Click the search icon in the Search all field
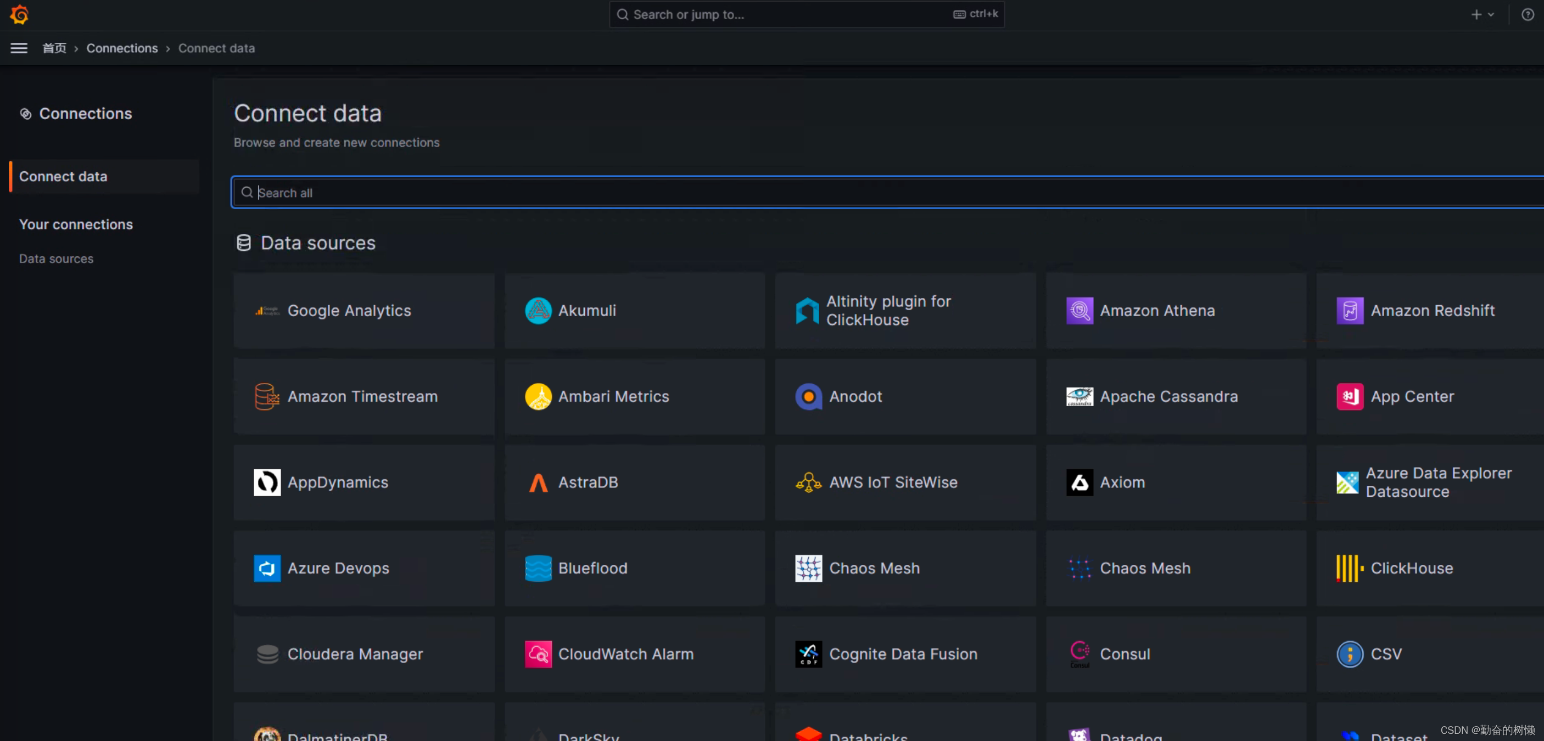1544x741 pixels. pyautogui.click(x=247, y=192)
